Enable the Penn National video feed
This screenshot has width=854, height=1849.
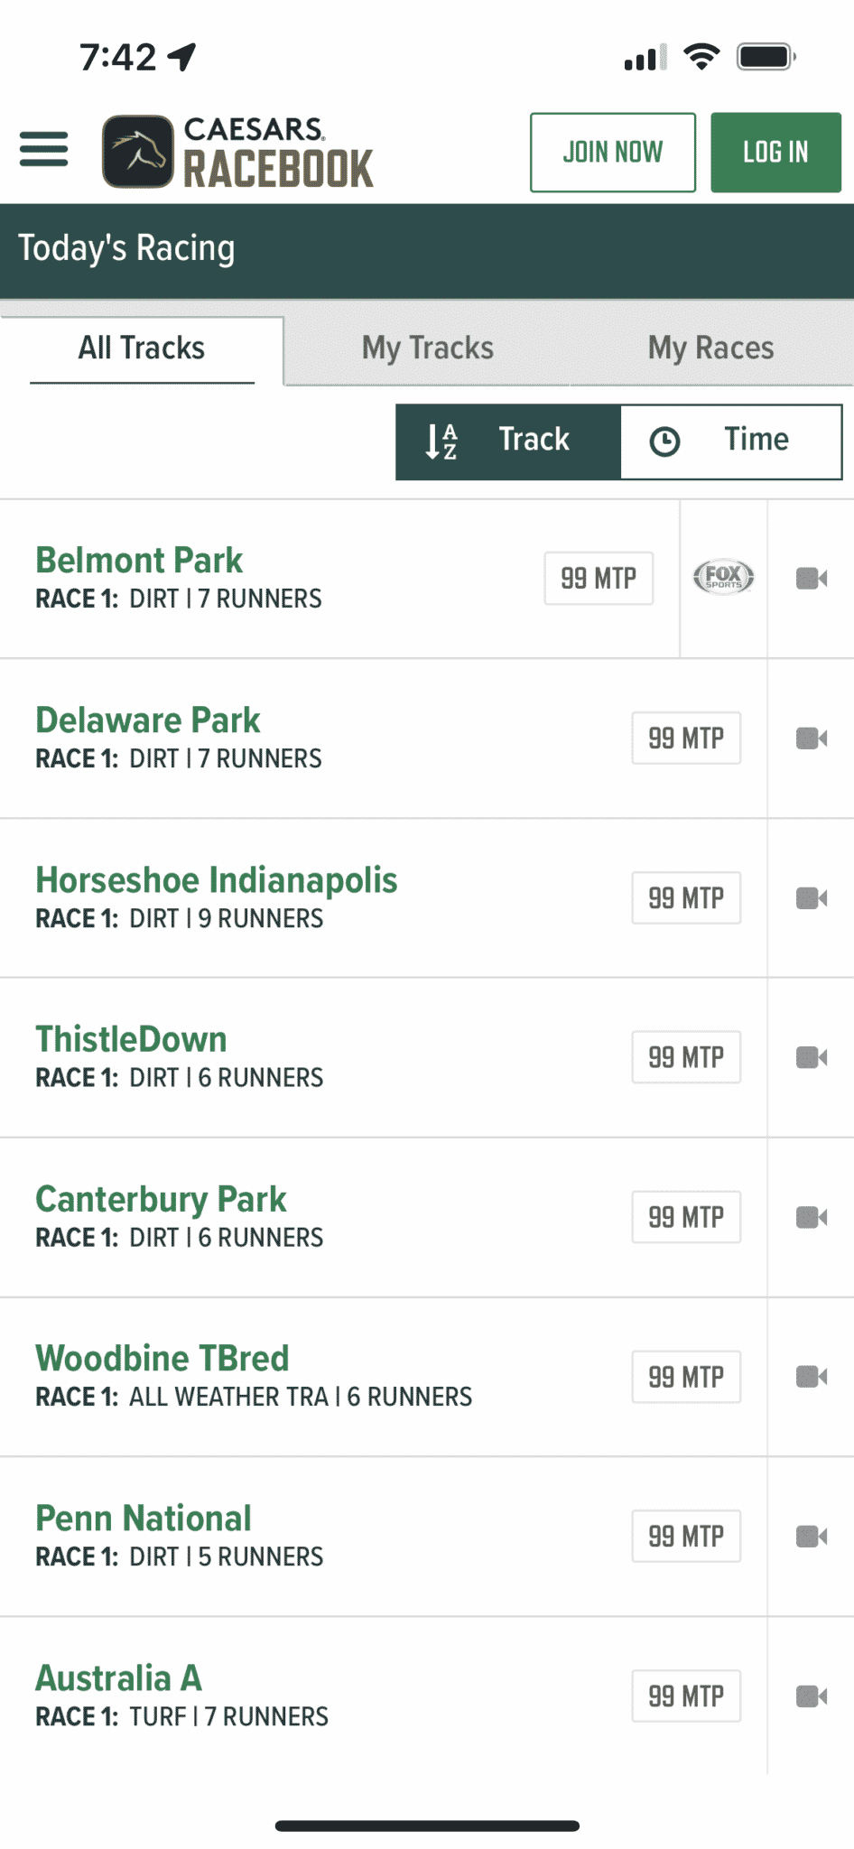(812, 1536)
